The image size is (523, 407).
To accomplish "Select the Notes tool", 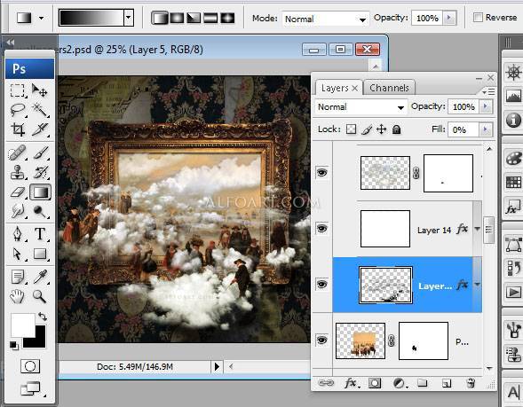I will pyautogui.click(x=18, y=277).
